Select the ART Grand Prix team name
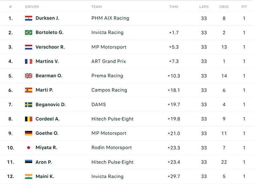255x184 pixels. (x=109, y=61)
